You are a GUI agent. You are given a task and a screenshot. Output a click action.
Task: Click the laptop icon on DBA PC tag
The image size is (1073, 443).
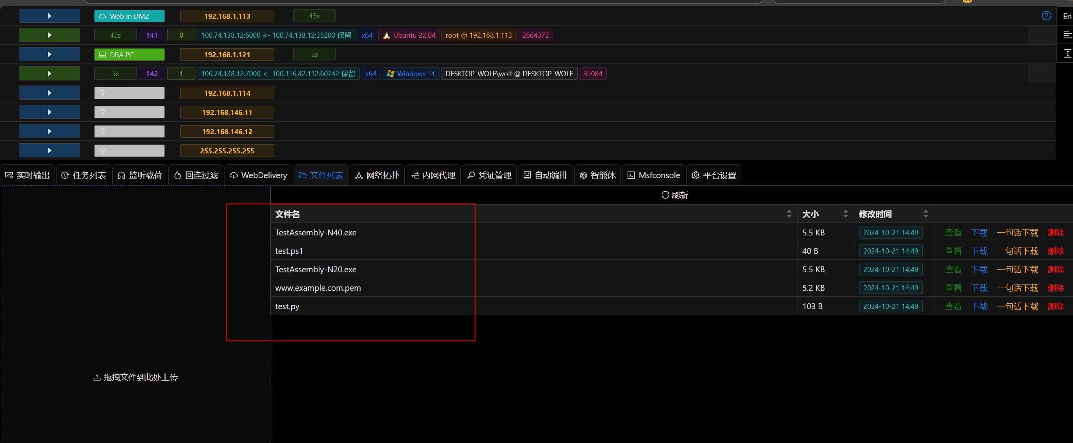coord(102,55)
